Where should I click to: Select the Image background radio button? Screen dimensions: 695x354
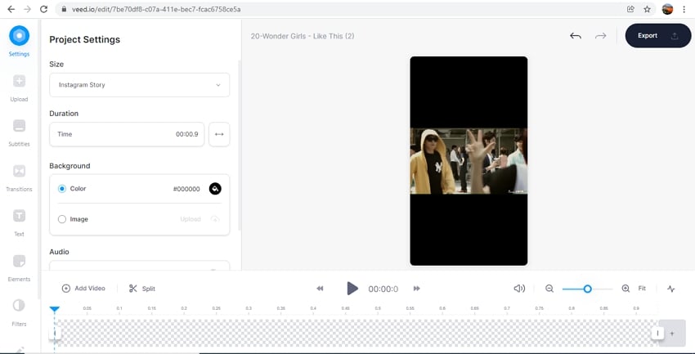(62, 219)
